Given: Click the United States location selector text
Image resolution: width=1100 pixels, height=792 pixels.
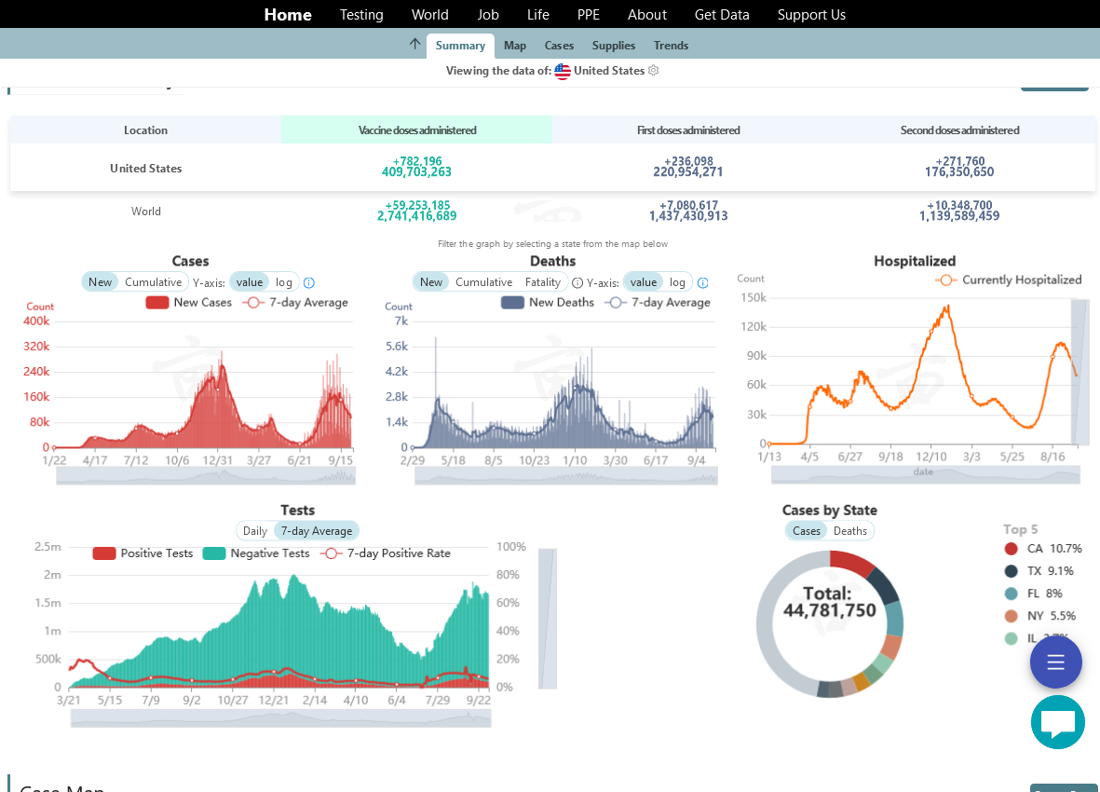Looking at the screenshot, I should point(609,71).
